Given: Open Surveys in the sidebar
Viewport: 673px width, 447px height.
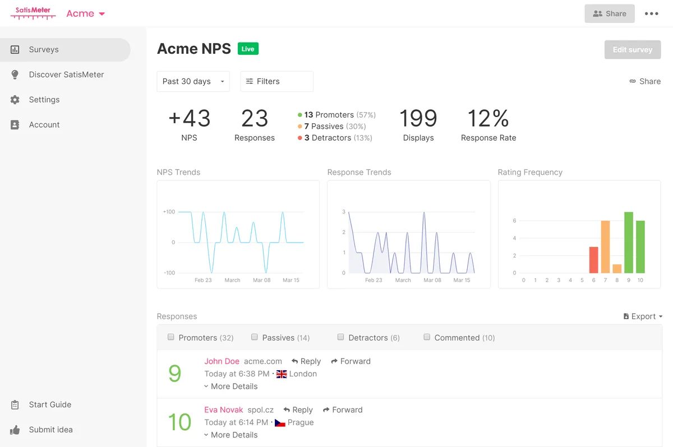Looking at the screenshot, I should [x=65, y=49].
